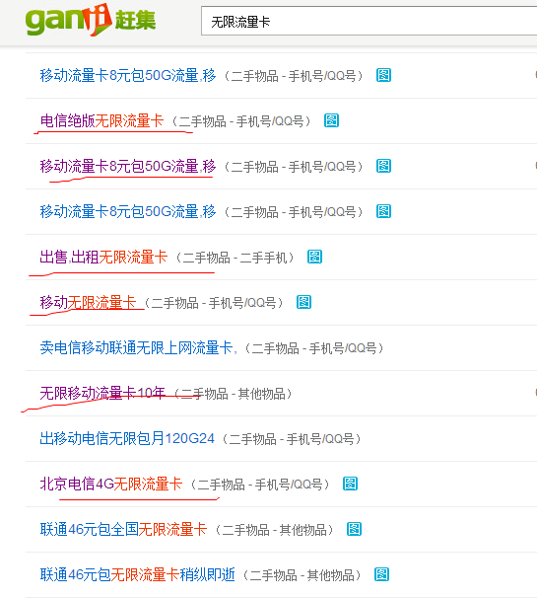Click the image icon on the 移动无限流量卡 row

pos(303,302)
